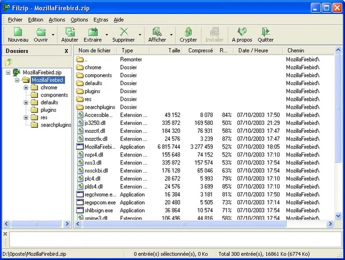Collapse the MozillaFirebird.zip tree node

coord(8,72)
